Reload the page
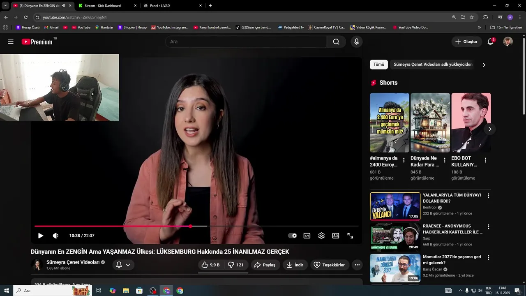Image resolution: width=526 pixels, height=296 pixels. click(25, 17)
